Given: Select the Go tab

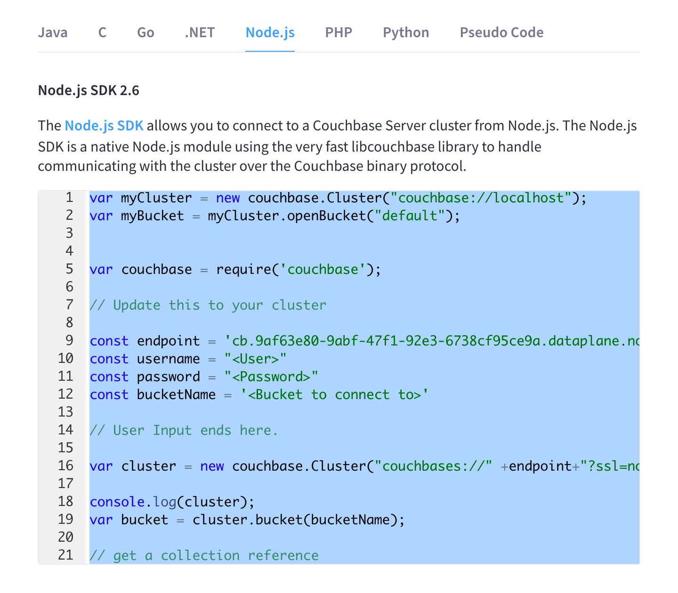Looking at the screenshot, I should point(145,32).
